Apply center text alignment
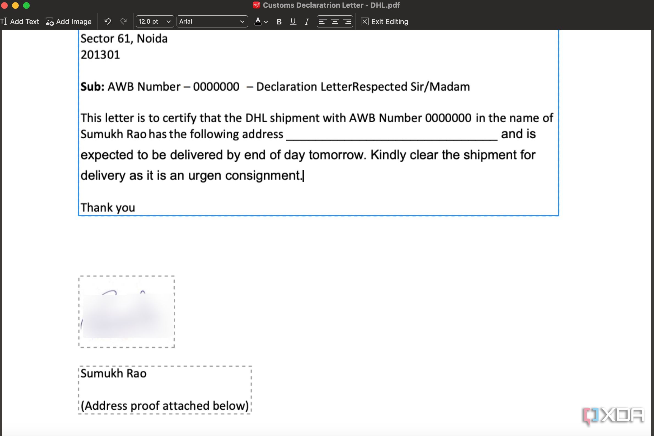This screenshot has width=654, height=436. tap(335, 21)
